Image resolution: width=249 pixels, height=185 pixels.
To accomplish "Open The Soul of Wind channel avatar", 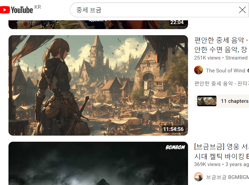I will (199, 70).
